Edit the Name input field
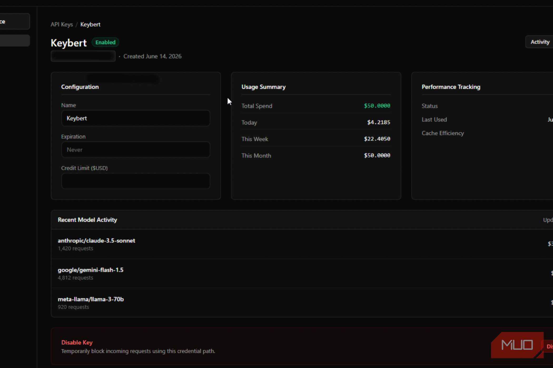Viewport: 553px width, 368px height. coord(136,118)
